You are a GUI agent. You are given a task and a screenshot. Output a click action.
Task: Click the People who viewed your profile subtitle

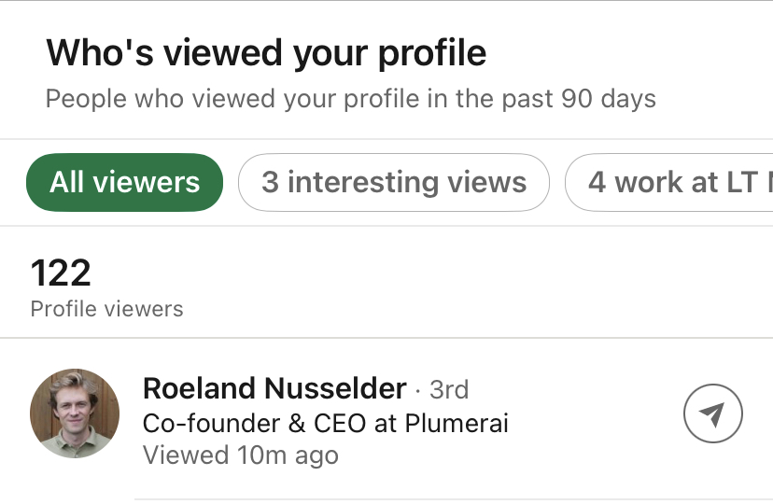pos(350,99)
